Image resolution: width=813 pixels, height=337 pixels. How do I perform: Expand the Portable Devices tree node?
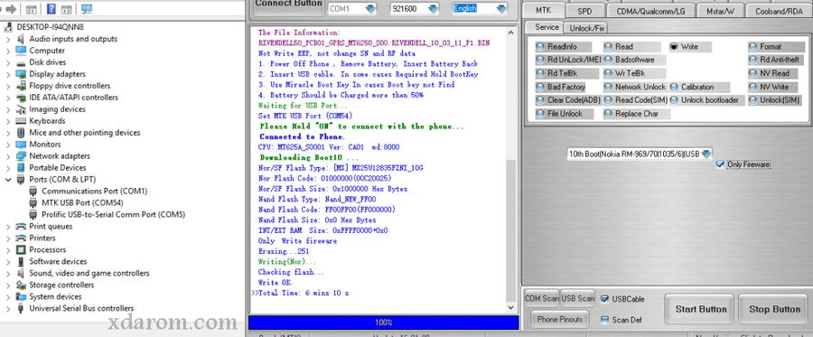tap(8, 168)
